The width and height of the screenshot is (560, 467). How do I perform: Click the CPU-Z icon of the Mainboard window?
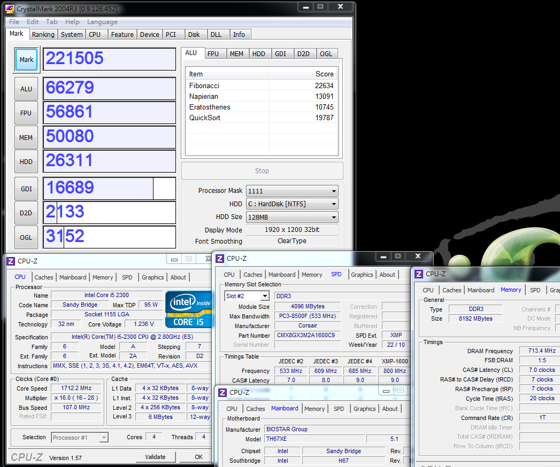click(x=223, y=392)
